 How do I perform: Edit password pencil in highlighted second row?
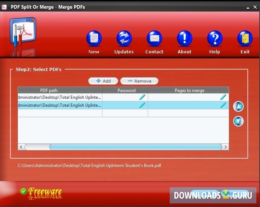[x=142, y=105]
